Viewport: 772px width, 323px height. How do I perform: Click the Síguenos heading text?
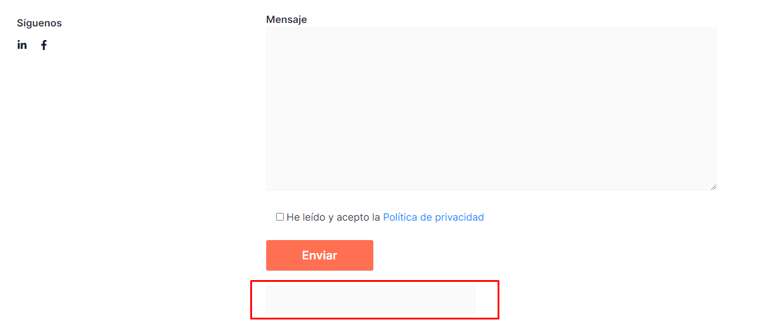(x=39, y=23)
